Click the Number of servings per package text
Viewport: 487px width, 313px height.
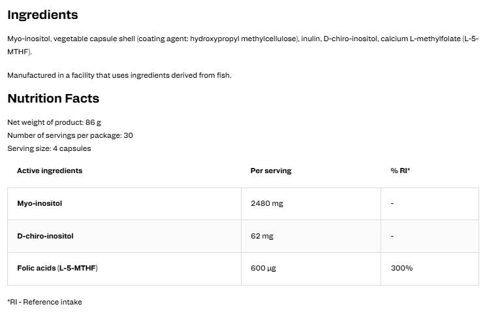(71, 135)
